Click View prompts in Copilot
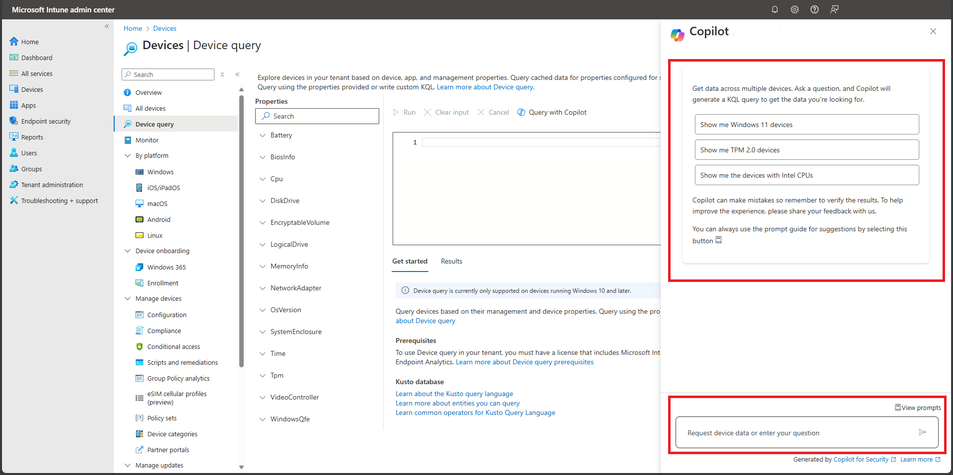The image size is (953, 475). 918,407
